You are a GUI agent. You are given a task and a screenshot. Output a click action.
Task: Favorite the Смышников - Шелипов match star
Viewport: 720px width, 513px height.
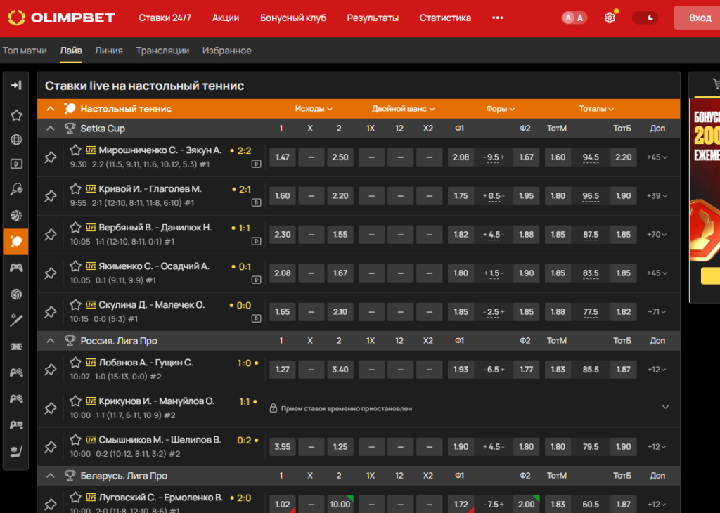tap(76, 440)
